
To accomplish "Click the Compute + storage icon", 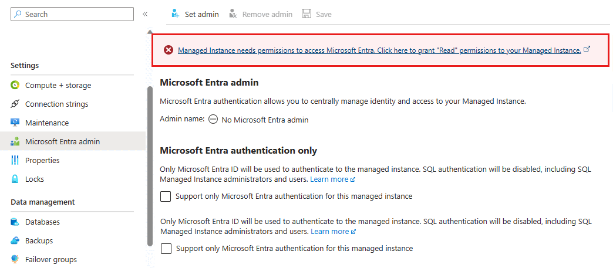I will tap(15, 85).
